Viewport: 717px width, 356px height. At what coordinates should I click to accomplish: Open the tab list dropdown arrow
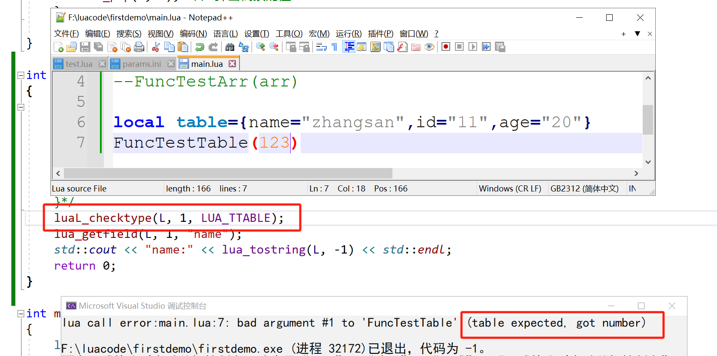click(x=637, y=34)
